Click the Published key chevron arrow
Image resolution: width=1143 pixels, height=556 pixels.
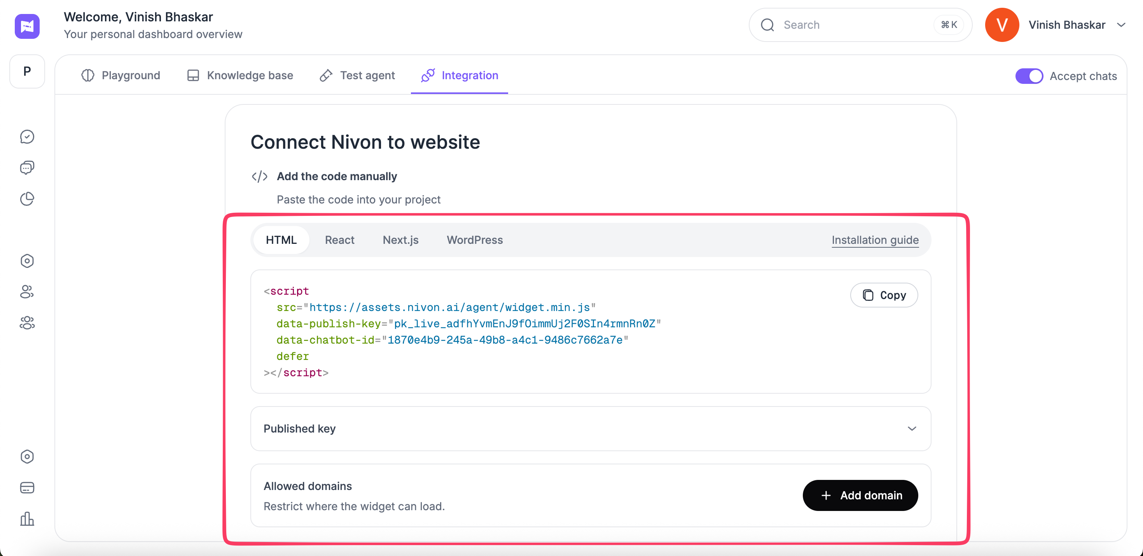tap(912, 428)
